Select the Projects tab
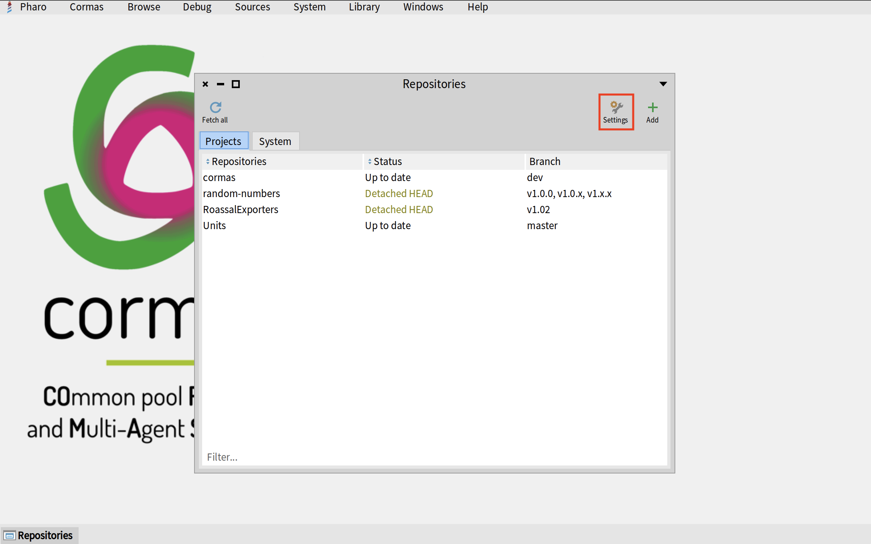This screenshot has width=871, height=544. pyautogui.click(x=223, y=141)
